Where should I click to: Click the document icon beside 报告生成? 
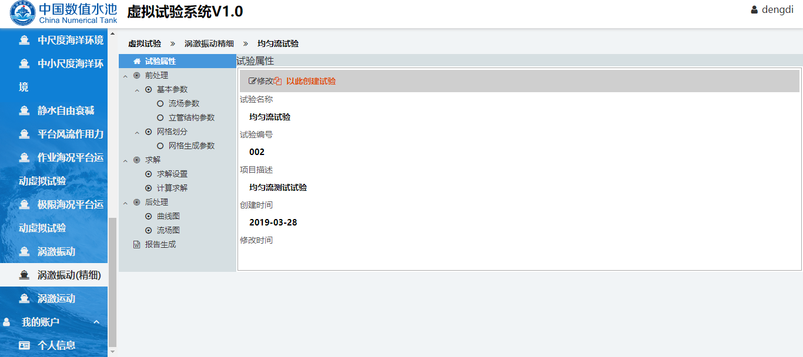tap(137, 244)
